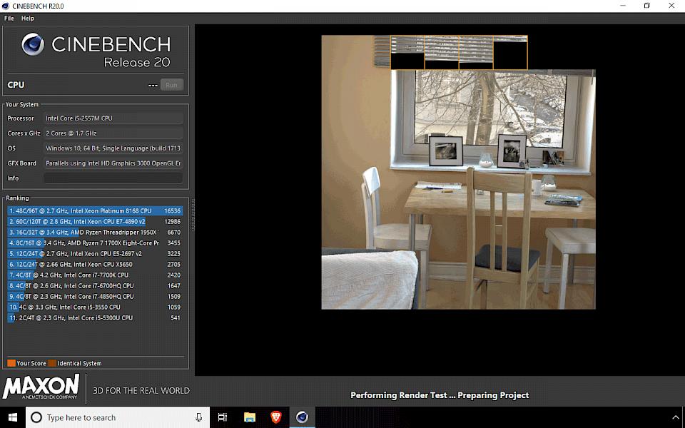Click the Cortana circle icon

pos(36,417)
